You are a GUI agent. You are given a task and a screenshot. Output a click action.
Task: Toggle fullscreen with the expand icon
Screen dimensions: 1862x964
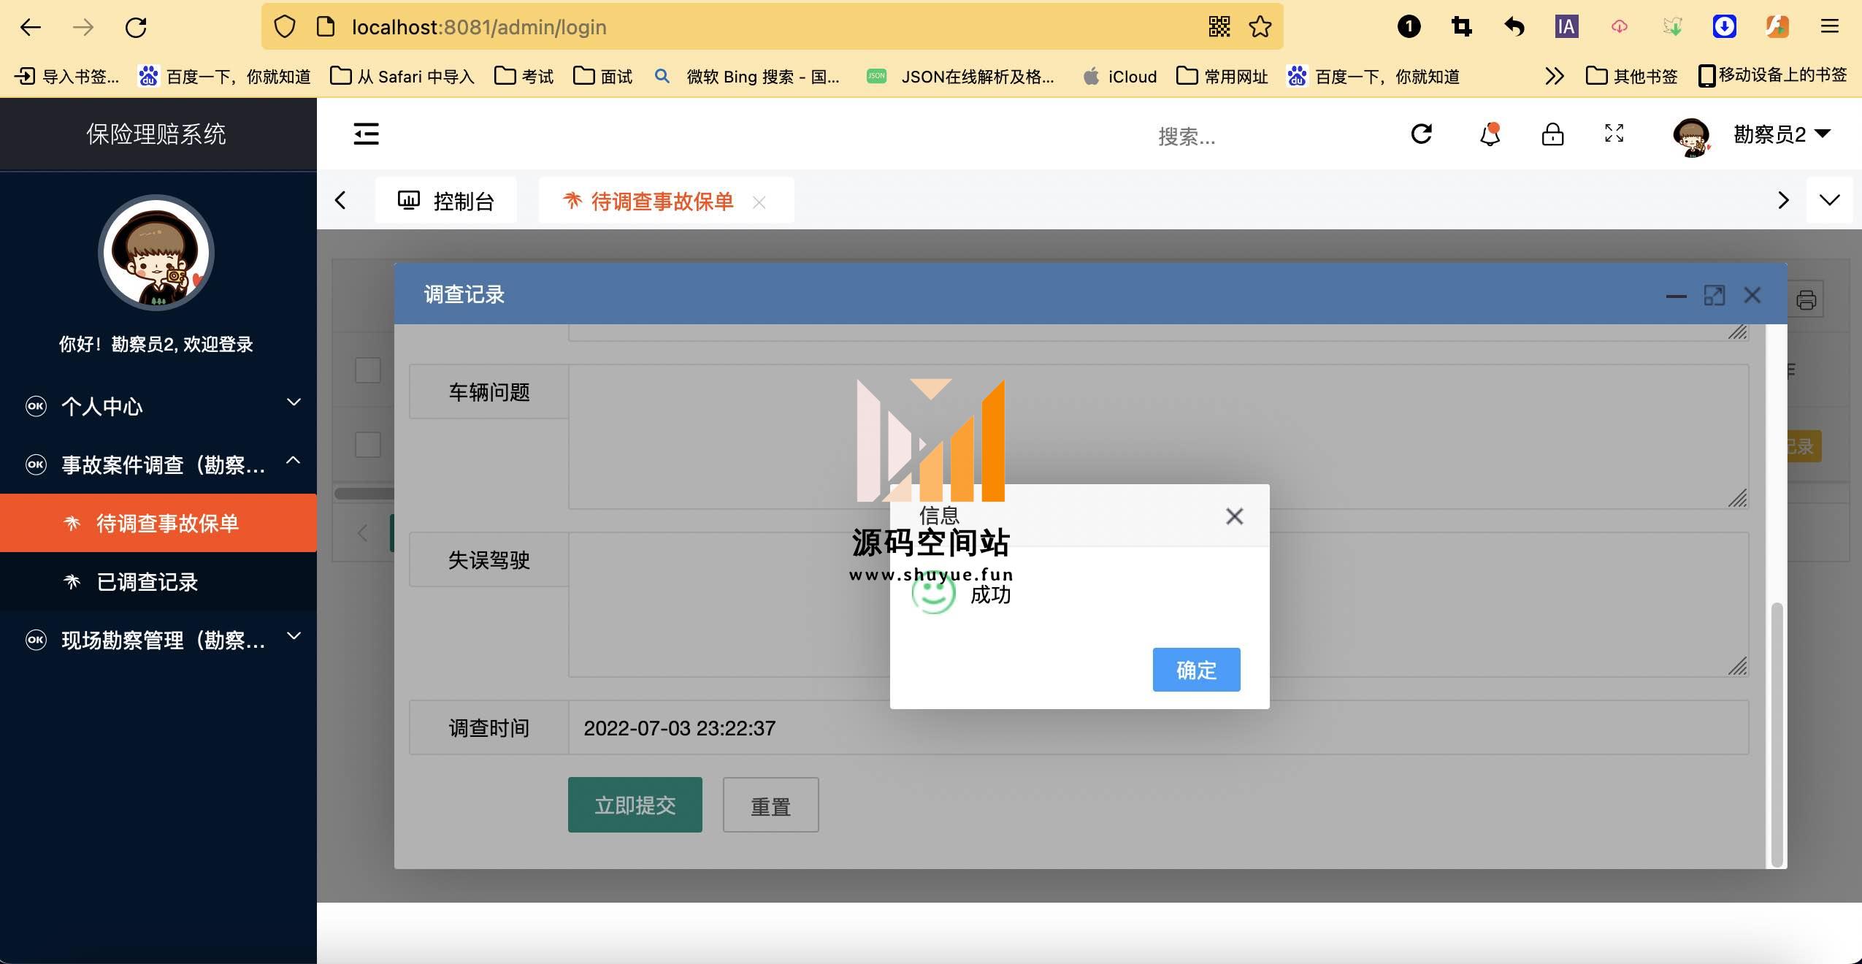pos(1614,133)
